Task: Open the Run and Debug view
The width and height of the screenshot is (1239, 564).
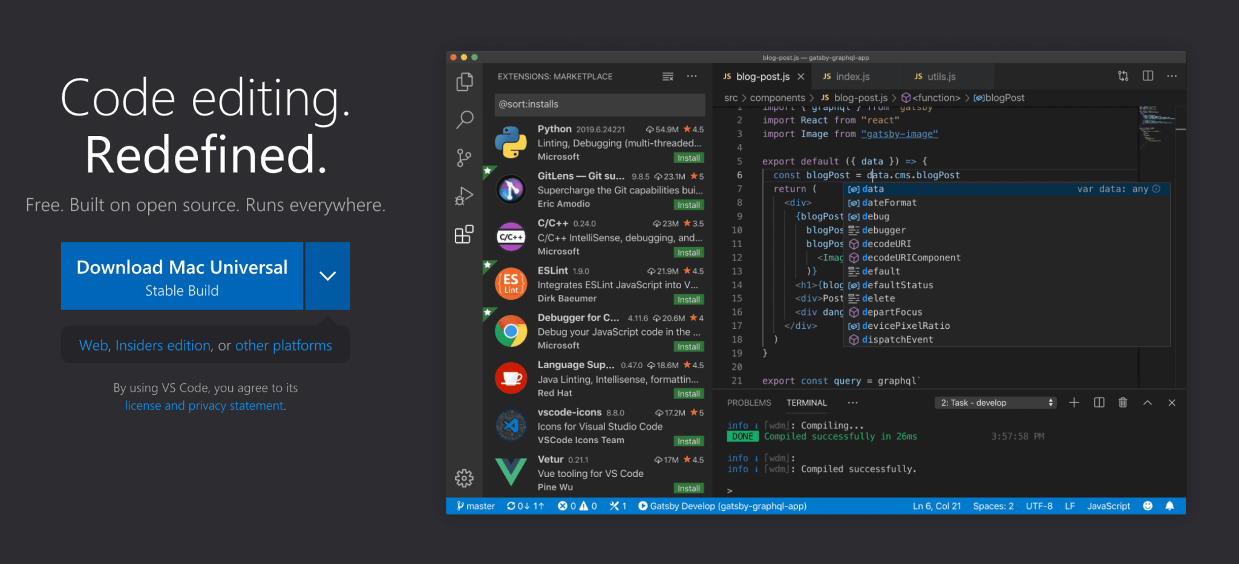Action: [464, 195]
